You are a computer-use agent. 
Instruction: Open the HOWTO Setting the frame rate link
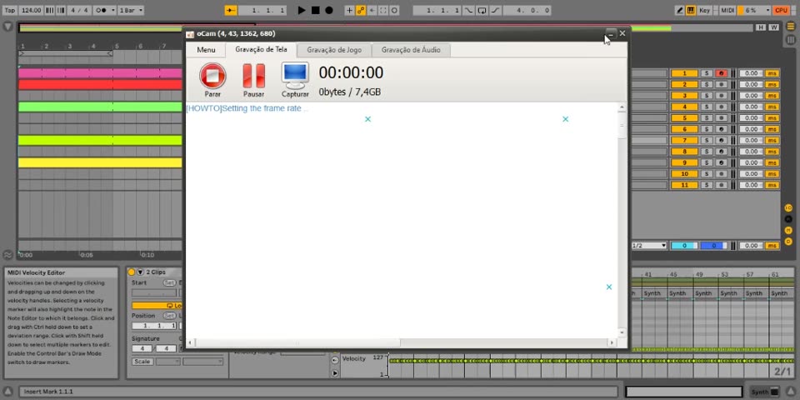[x=247, y=108]
